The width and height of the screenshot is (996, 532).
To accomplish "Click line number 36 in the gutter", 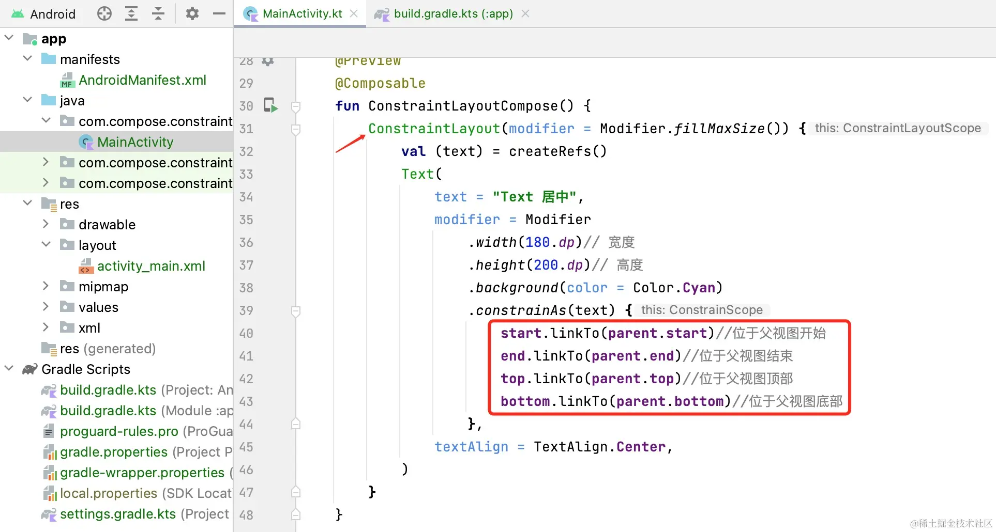I will point(246,242).
